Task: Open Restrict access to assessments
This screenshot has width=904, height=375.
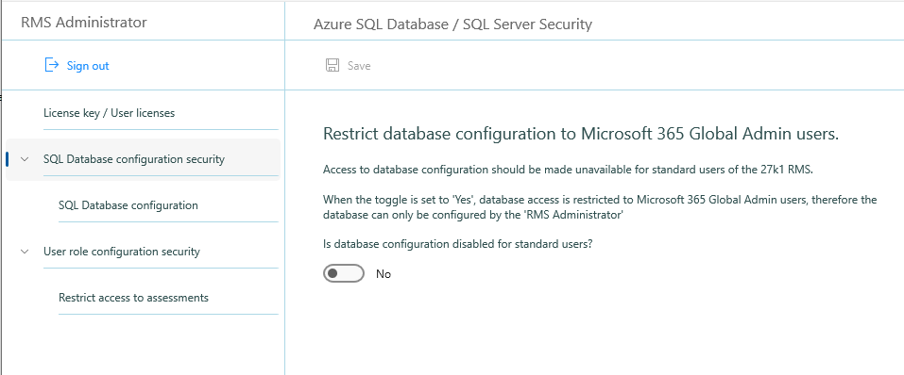Action: (134, 298)
